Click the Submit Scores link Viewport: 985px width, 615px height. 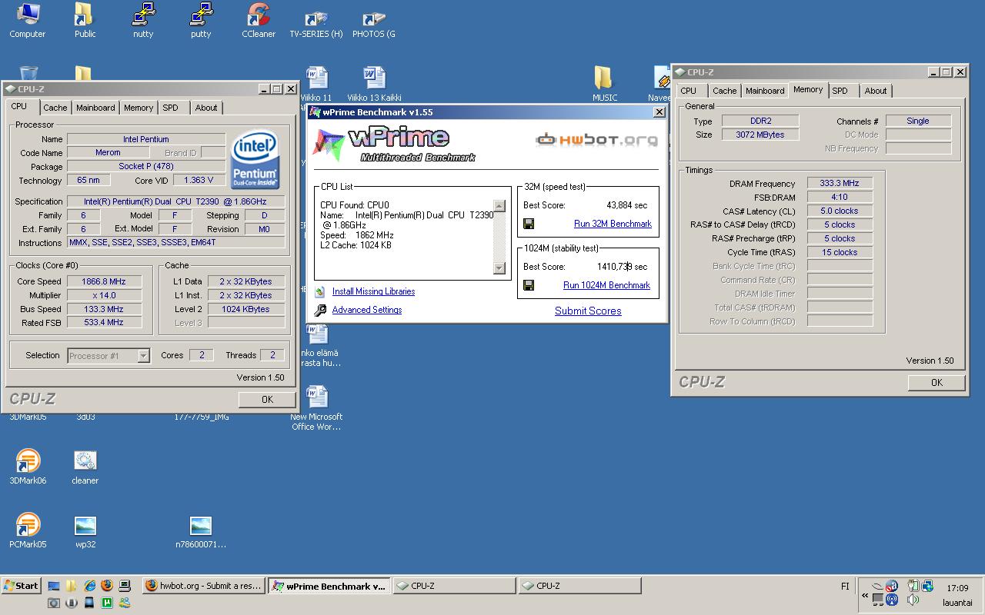[588, 311]
